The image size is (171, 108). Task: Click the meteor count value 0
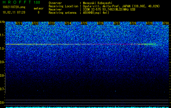(39, 12)
